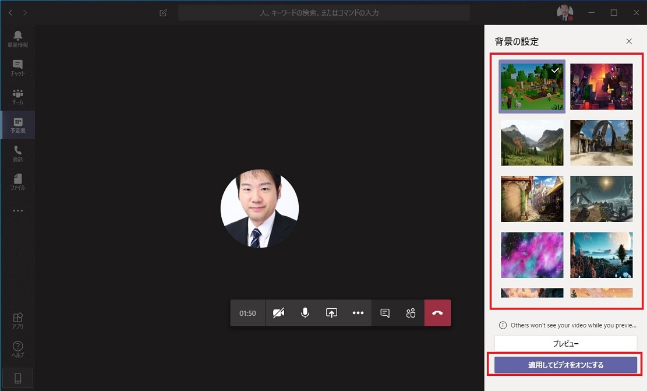Screen dimensions: 647x391
Task: Click the プレビュー button
Action: click(565, 343)
